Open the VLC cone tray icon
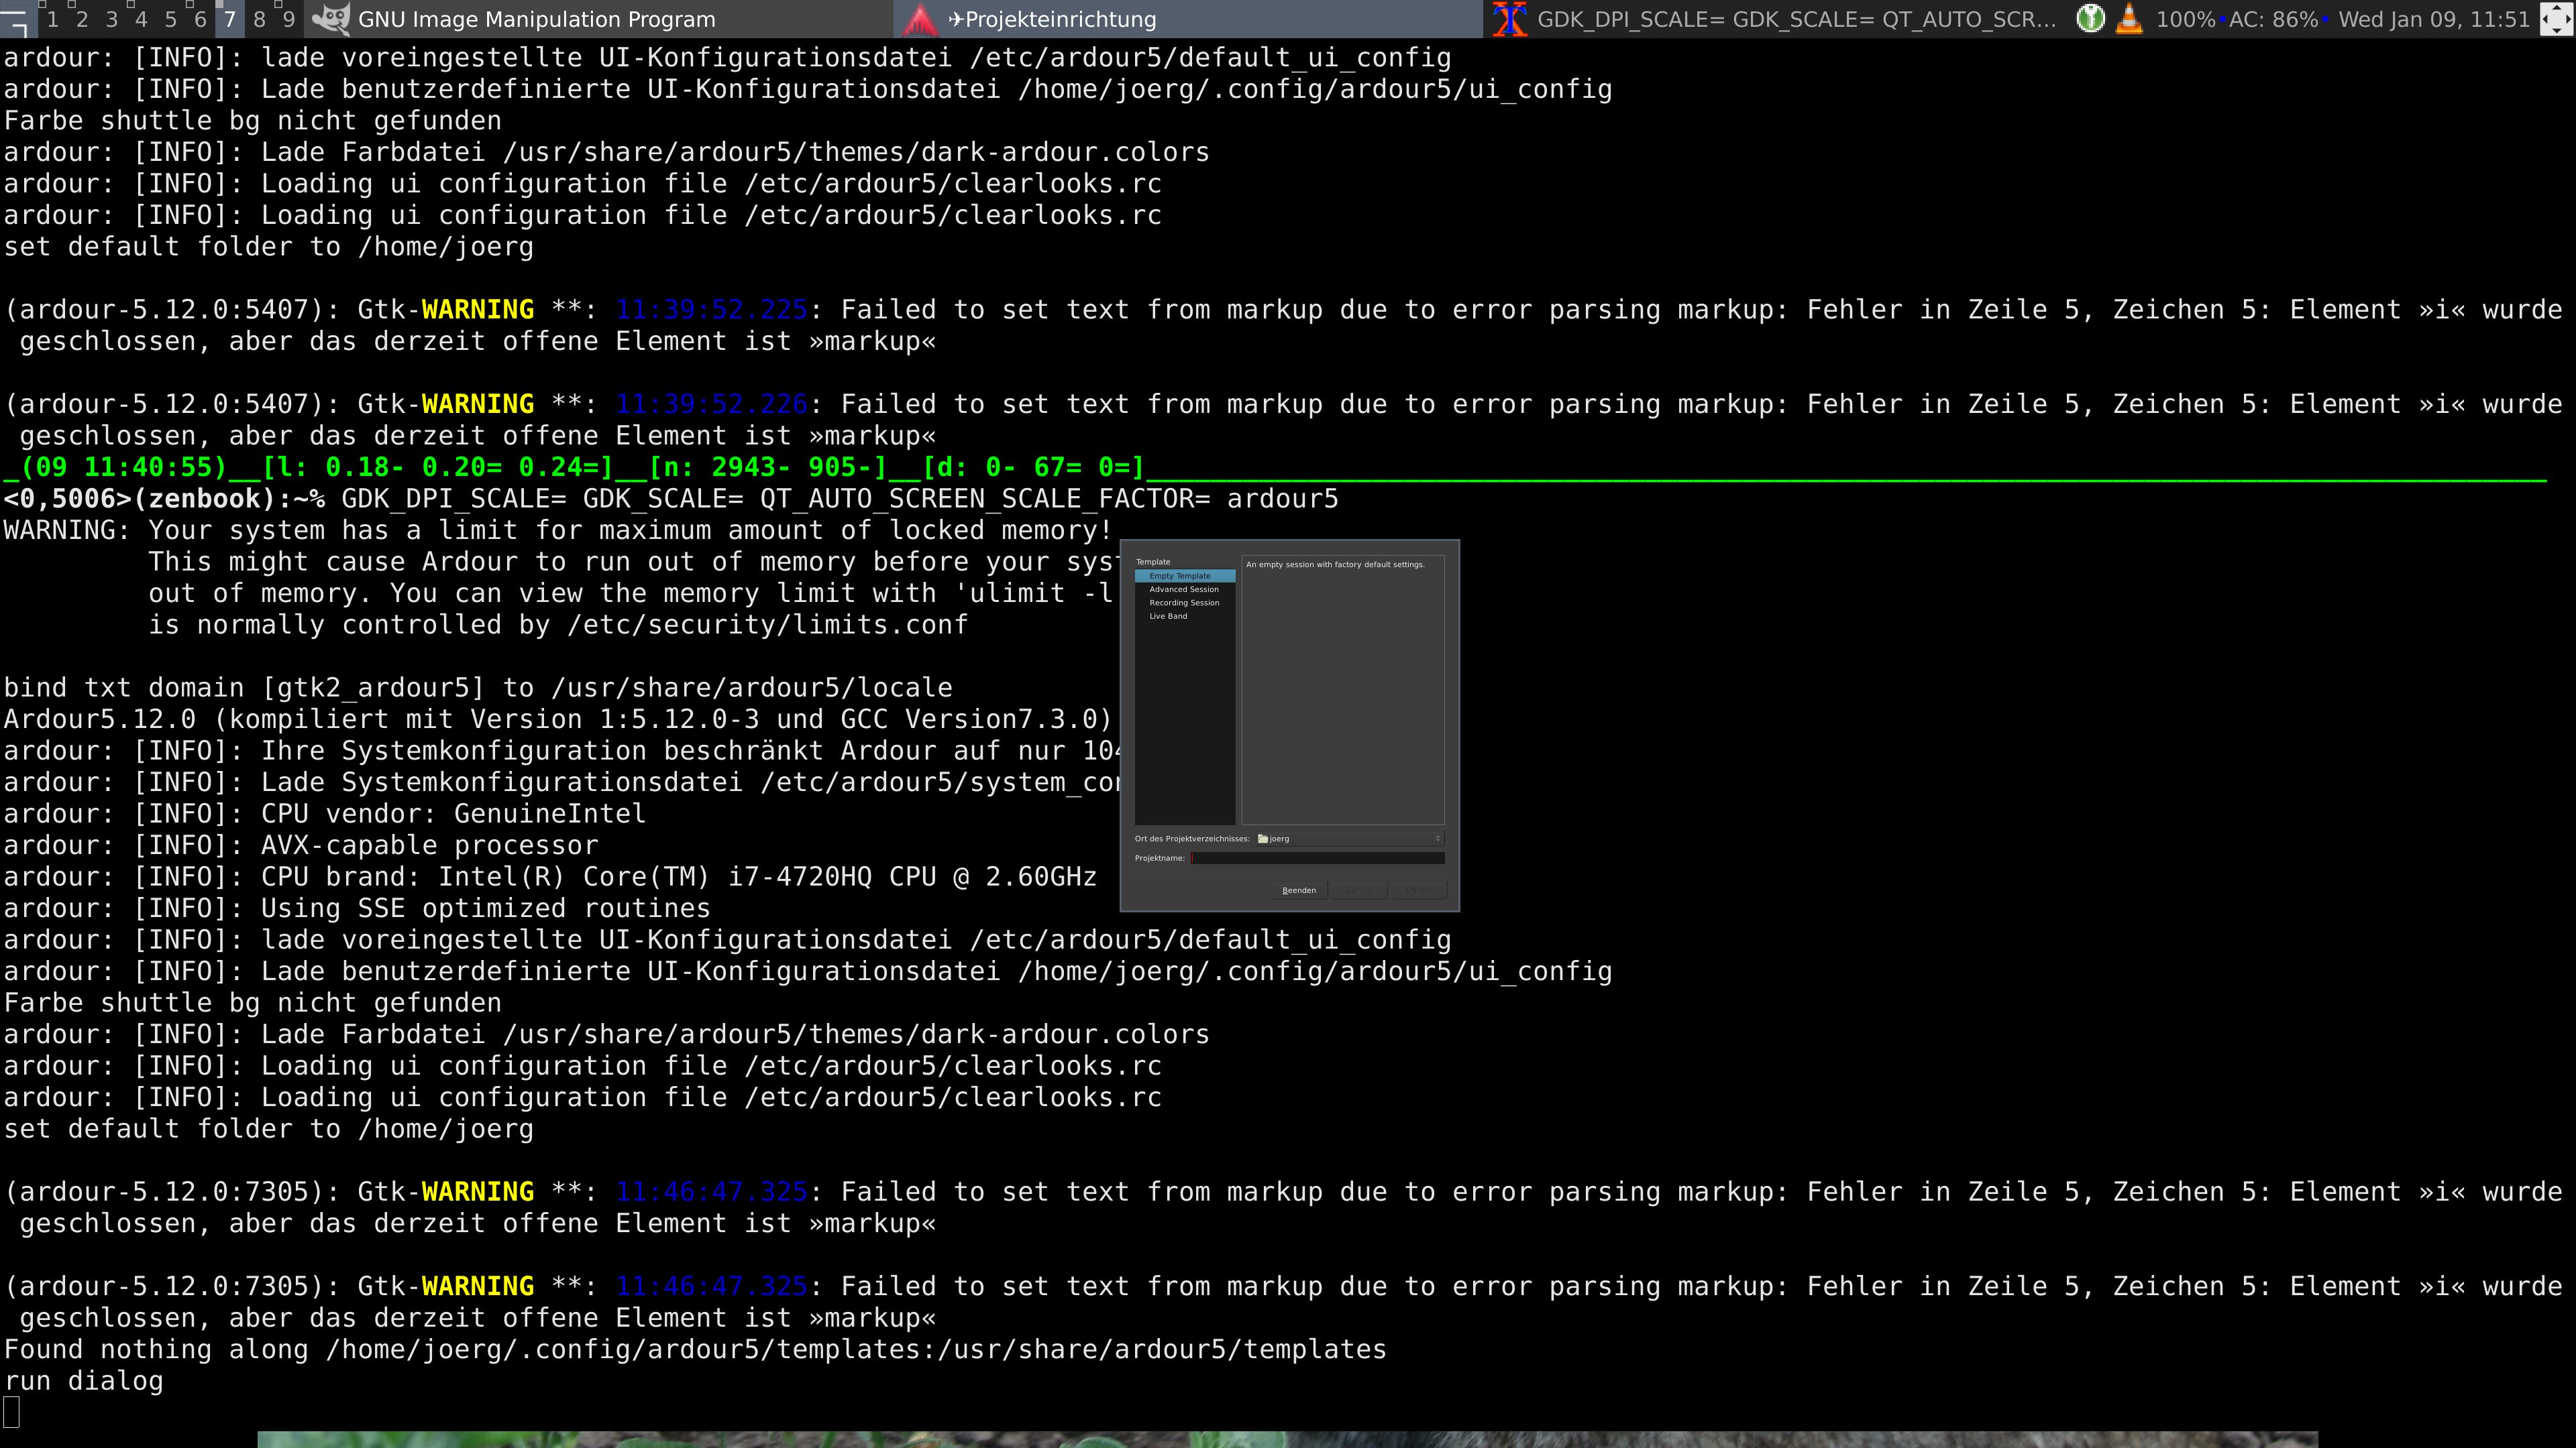The width and height of the screenshot is (2576, 1448). click(x=2129, y=18)
